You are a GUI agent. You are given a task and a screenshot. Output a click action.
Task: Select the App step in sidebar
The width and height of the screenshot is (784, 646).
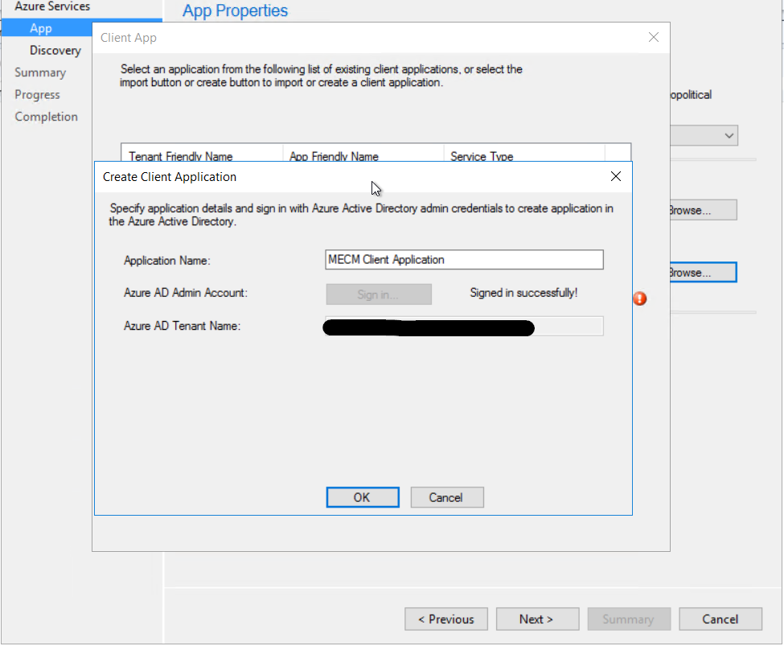(41, 28)
